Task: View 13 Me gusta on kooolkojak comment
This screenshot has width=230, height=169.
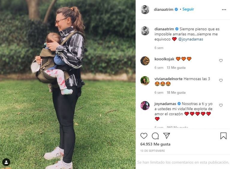Action: [176, 68]
